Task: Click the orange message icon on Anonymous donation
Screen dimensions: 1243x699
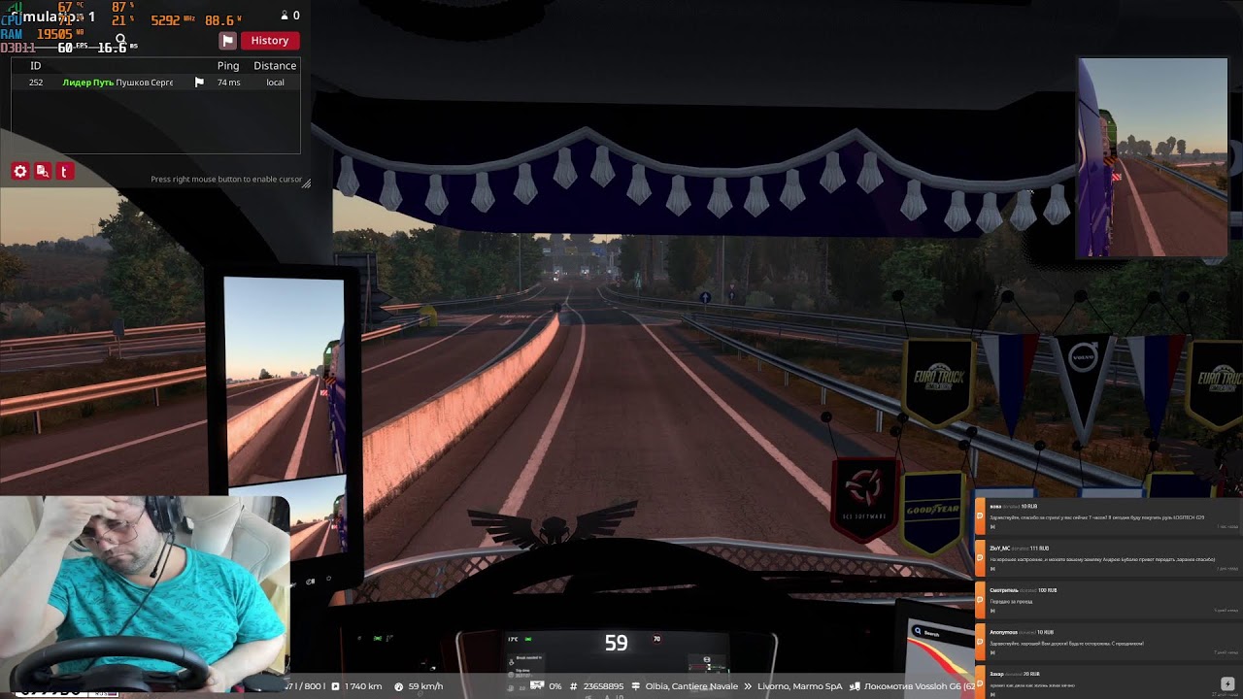Action: tap(981, 642)
